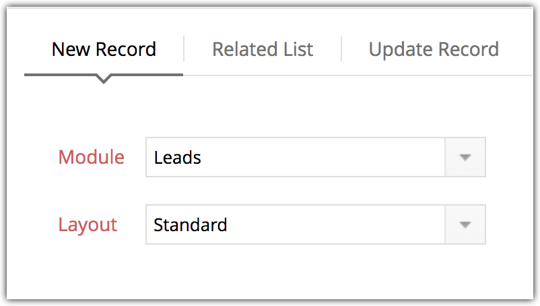Viewport: 540px width, 306px height.
Task: Click the Module dropdown arrow icon
Action: [x=465, y=158]
